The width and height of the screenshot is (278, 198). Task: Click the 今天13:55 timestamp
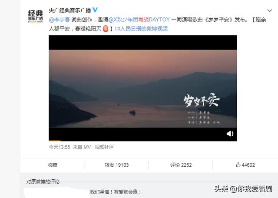tap(60, 147)
